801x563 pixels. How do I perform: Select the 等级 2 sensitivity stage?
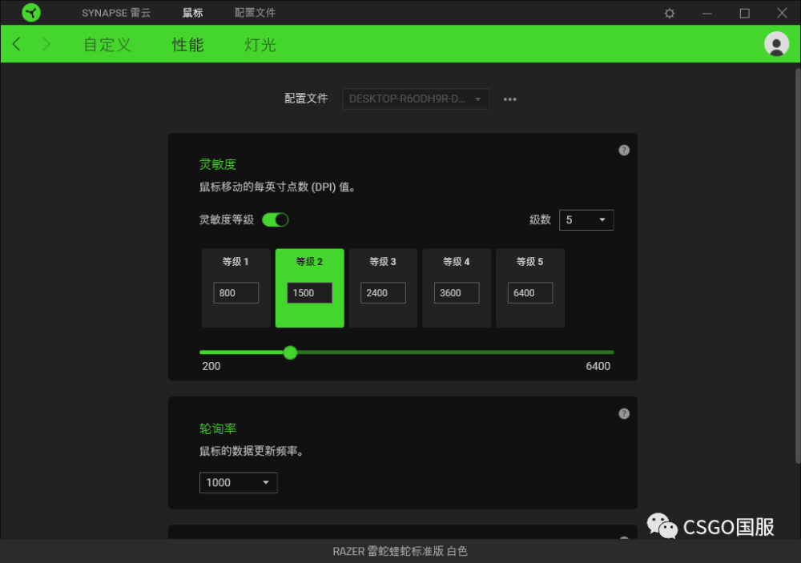coord(309,288)
